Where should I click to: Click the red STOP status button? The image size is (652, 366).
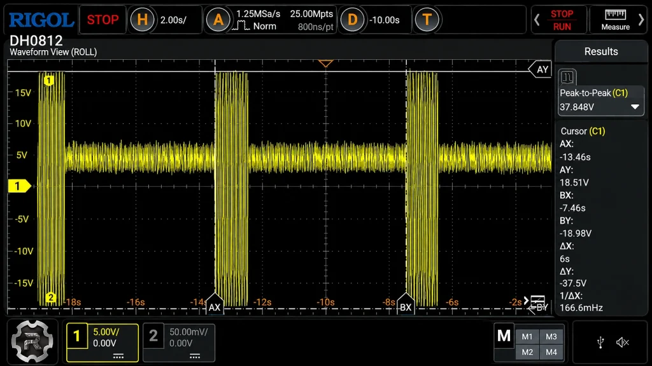103,20
